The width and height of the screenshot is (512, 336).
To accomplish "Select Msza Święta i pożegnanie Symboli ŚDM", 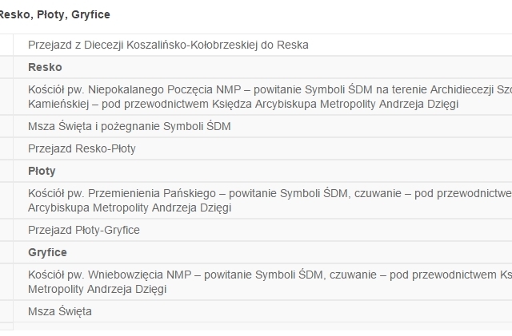I will [x=130, y=126].
